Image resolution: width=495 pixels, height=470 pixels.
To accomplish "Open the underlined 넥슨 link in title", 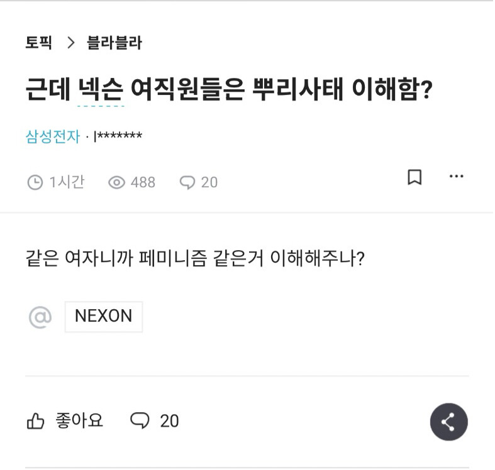I will 101,91.
